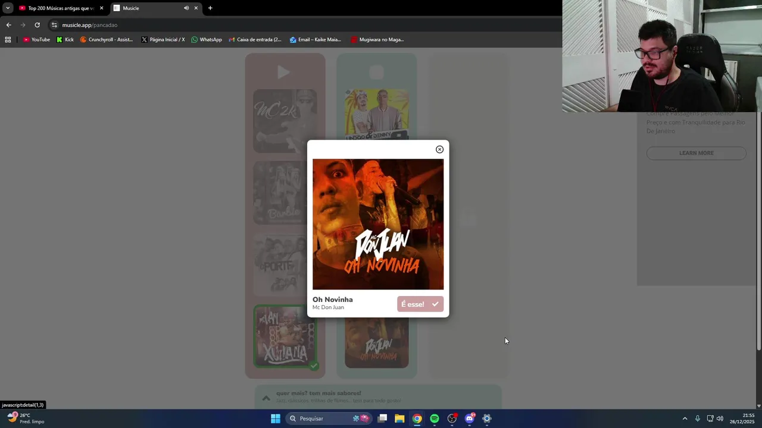Click the Mc Don Juan artist name
This screenshot has width=762, height=428.
click(328, 307)
